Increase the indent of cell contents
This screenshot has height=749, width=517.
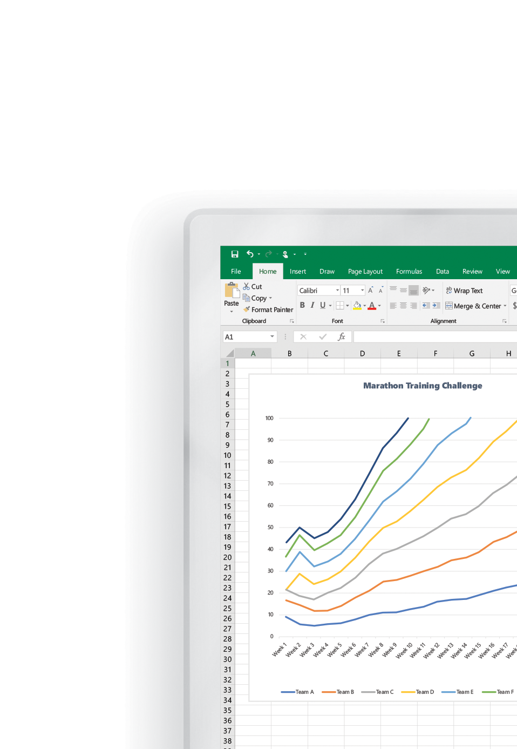point(436,306)
